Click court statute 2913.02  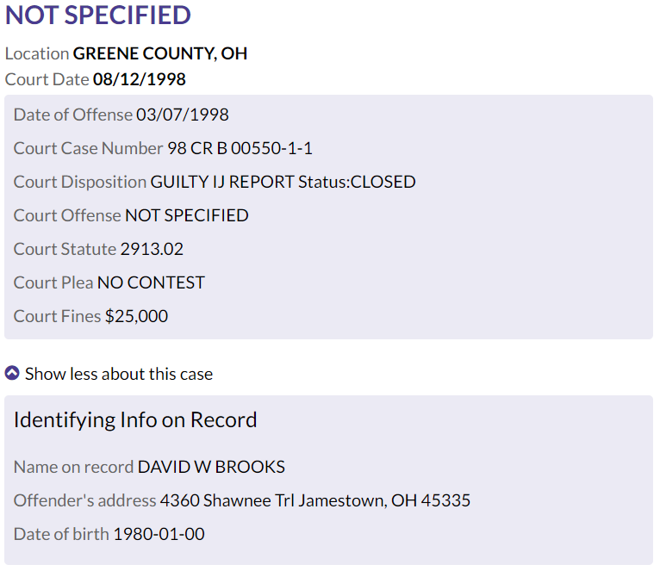[152, 250]
